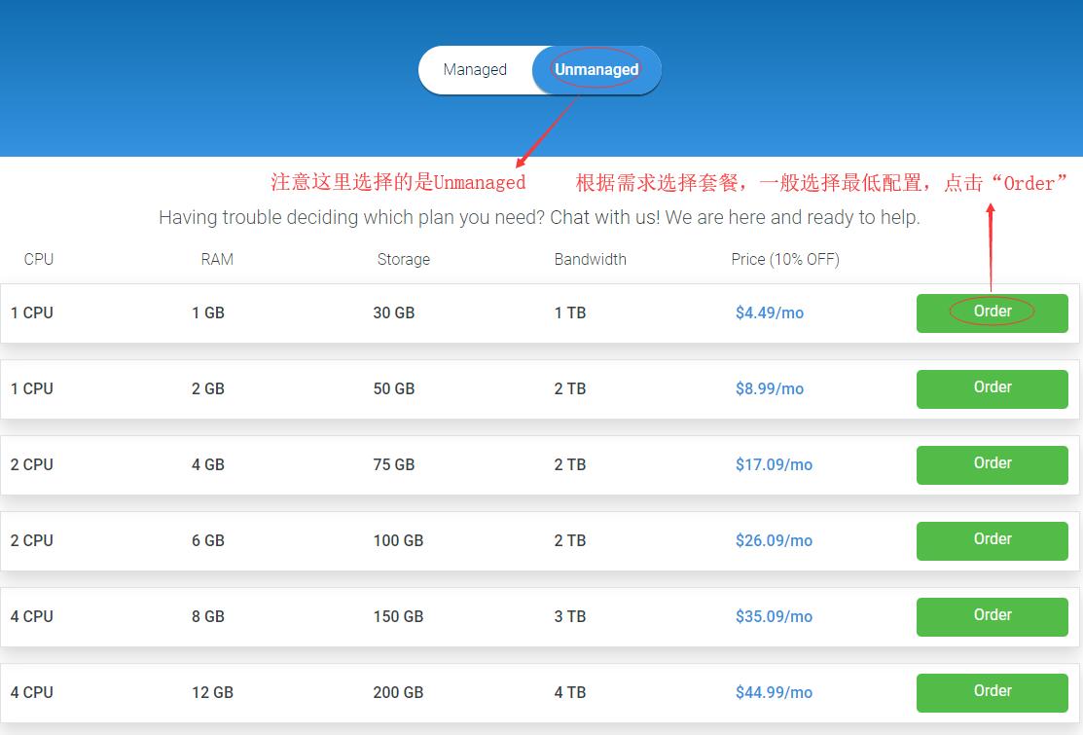
Task: Select the row with 200 GB storage
Action: click(398, 693)
